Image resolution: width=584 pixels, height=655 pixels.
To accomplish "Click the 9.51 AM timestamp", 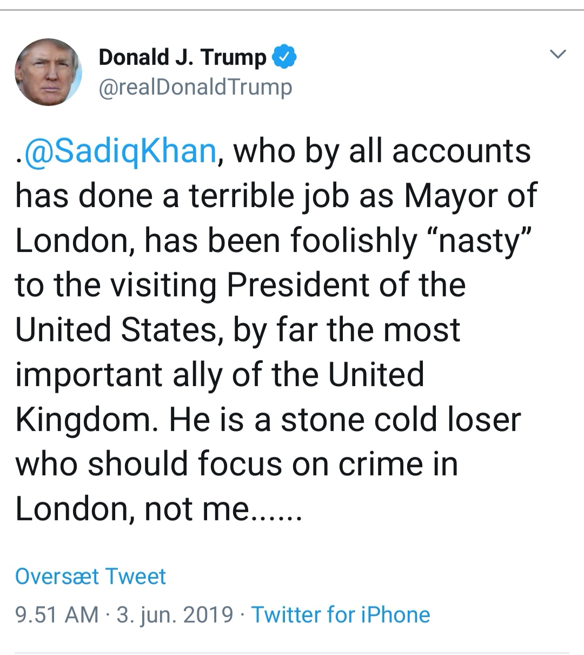I will 57,615.
